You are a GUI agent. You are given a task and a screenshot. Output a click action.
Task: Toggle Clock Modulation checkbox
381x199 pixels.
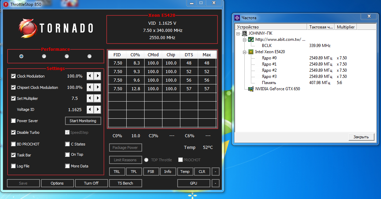click(x=13, y=76)
